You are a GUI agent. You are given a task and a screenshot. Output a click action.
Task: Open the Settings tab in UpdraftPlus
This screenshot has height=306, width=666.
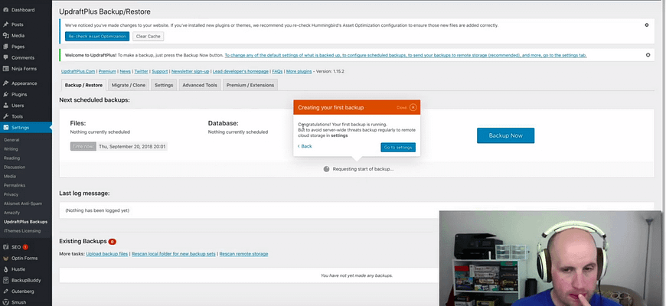click(164, 85)
